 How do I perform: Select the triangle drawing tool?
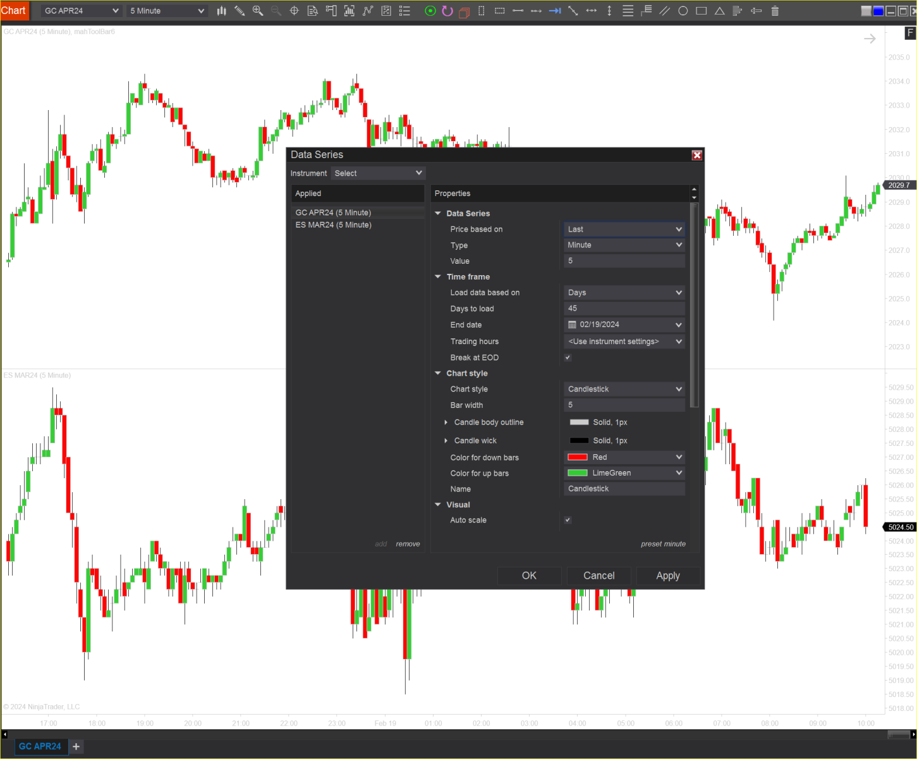[720, 11]
